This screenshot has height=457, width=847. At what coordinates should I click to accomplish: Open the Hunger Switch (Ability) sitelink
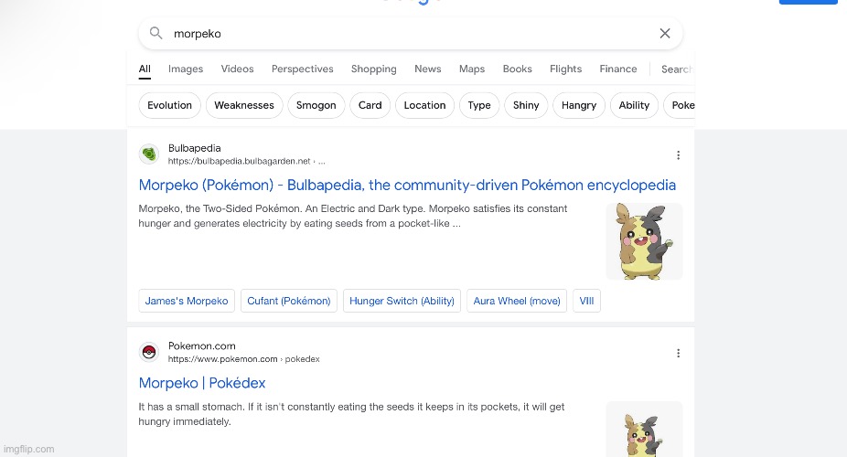(402, 301)
